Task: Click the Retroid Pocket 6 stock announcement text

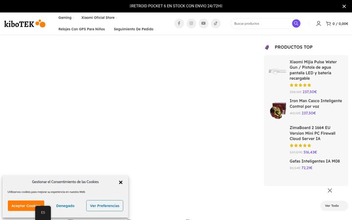Action: click(x=176, y=6)
